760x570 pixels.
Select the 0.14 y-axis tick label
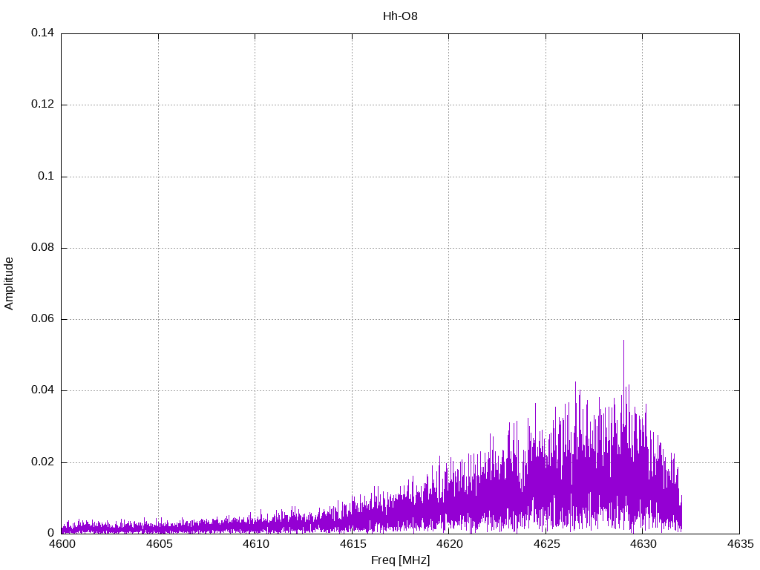[x=42, y=33]
